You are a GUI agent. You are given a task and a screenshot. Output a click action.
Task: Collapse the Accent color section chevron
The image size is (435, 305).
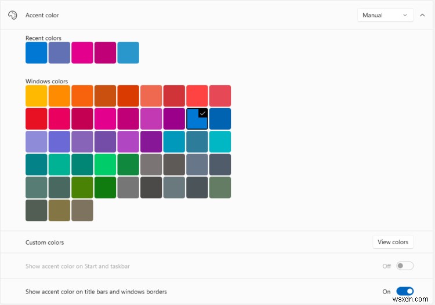pos(422,15)
